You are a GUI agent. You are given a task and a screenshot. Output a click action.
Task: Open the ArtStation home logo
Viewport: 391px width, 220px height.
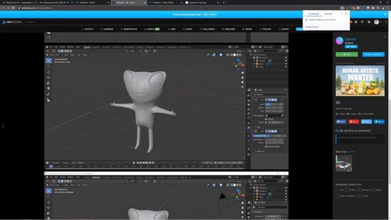(12, 22)
